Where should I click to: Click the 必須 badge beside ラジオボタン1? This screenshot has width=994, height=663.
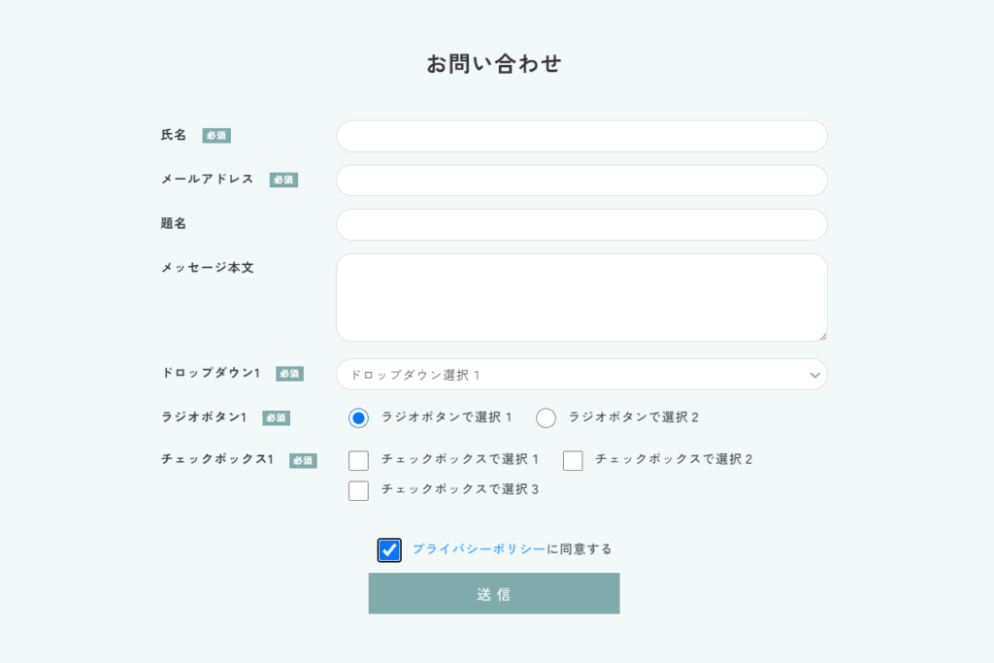(x=276, y=418)
